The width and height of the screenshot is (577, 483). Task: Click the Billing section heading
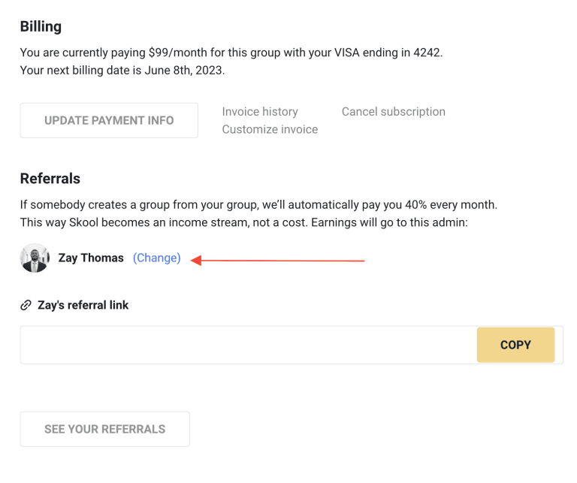tap(41, 27)
